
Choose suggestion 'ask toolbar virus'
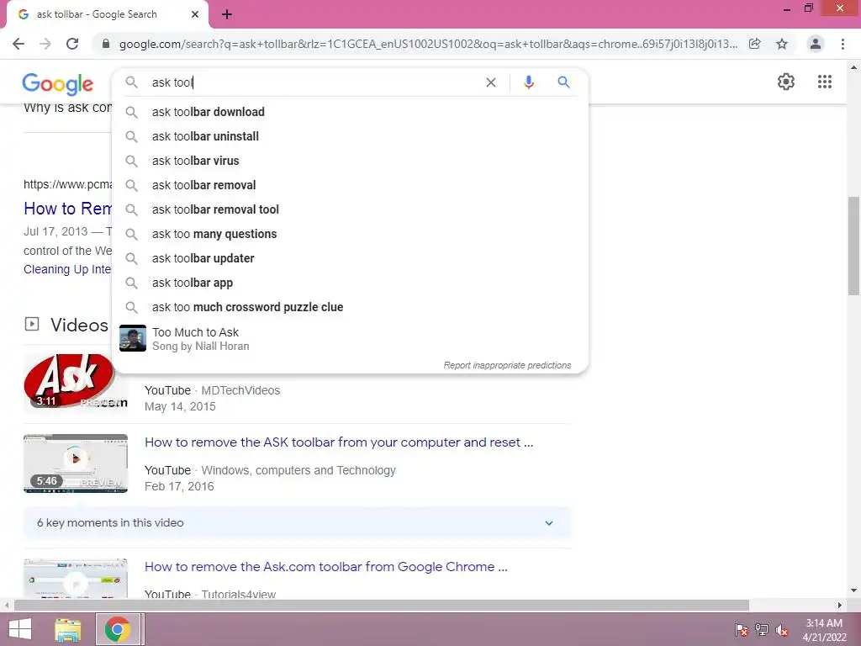(x=350, y=161)
